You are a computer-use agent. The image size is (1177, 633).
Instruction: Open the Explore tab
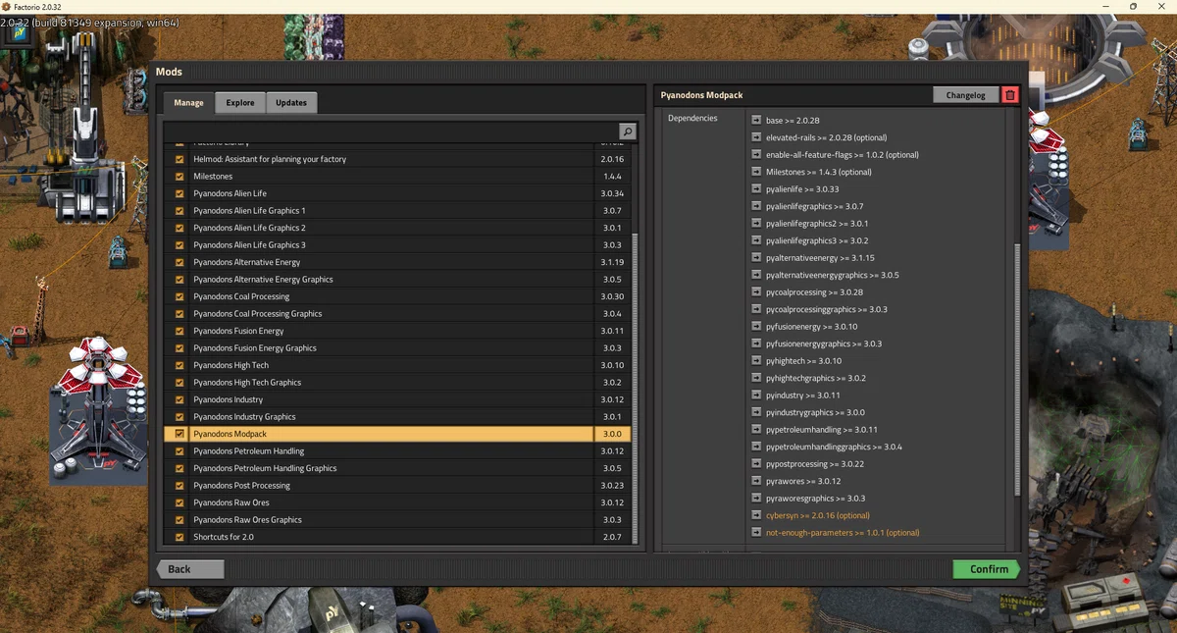pos(240,102)
